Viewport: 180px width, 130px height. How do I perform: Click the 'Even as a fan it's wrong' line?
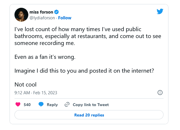pyautogui.click(x=45, y=57)
